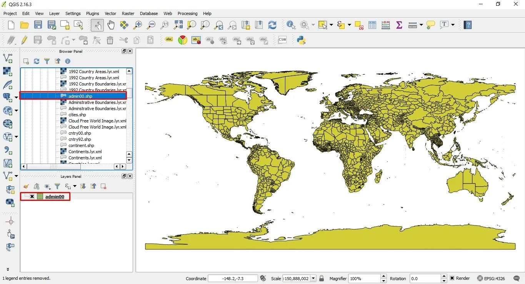Open the statistical summary sigma icon
This screenshot has height=284, width=525.
point(399,25)
